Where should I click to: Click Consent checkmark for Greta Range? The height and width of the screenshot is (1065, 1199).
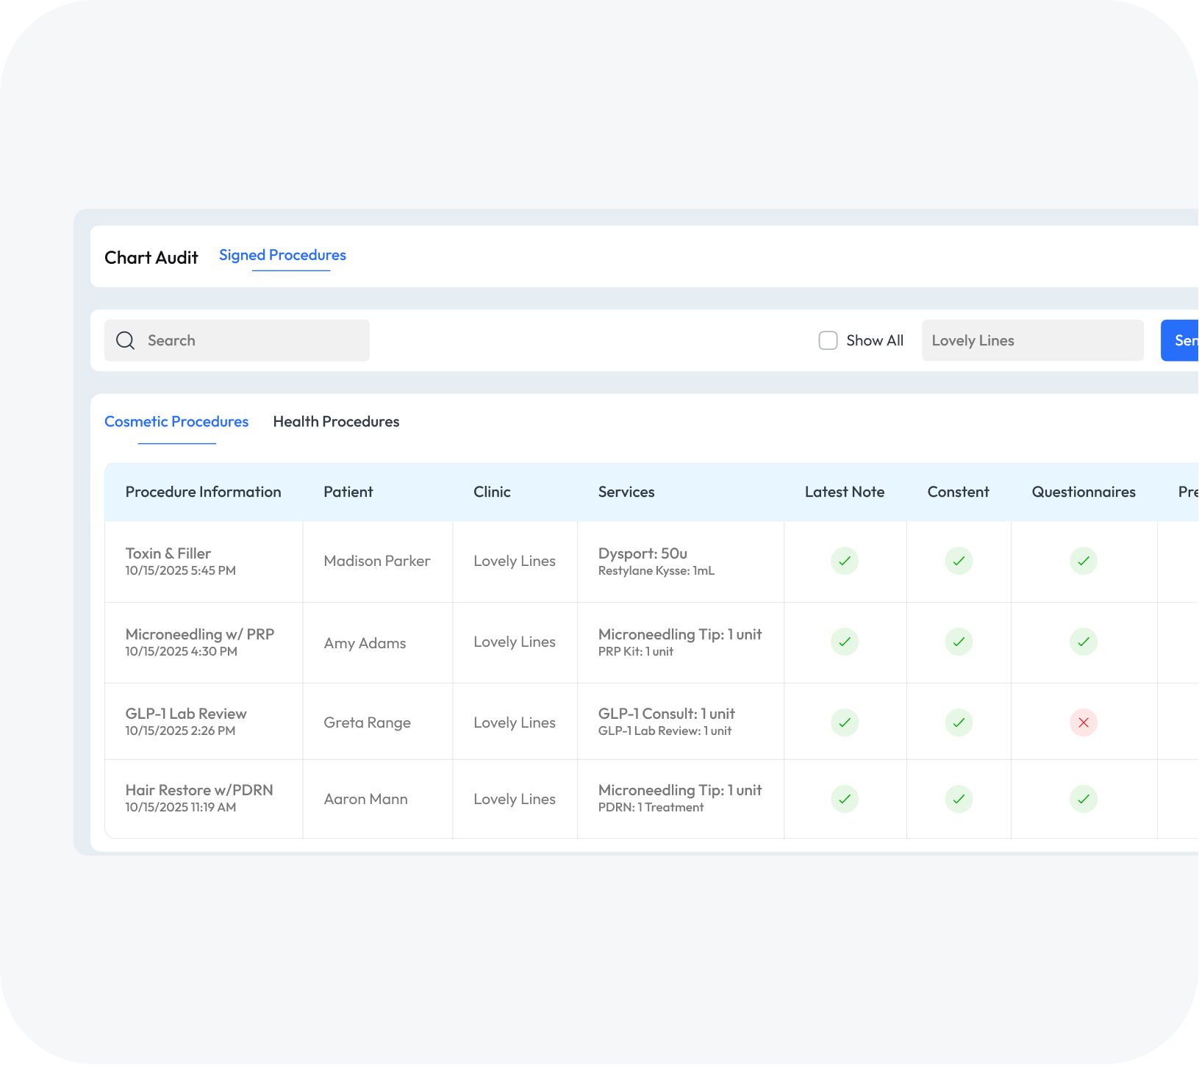[959, 722]
